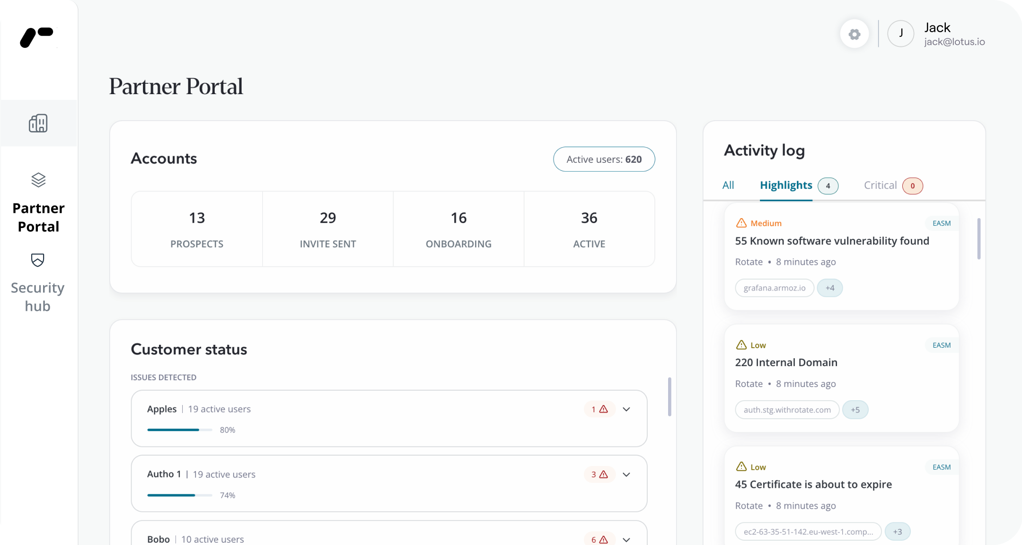Click the Medium severity warning triangle icon
Screen dimensions: 1022x545
click(741, 223)
